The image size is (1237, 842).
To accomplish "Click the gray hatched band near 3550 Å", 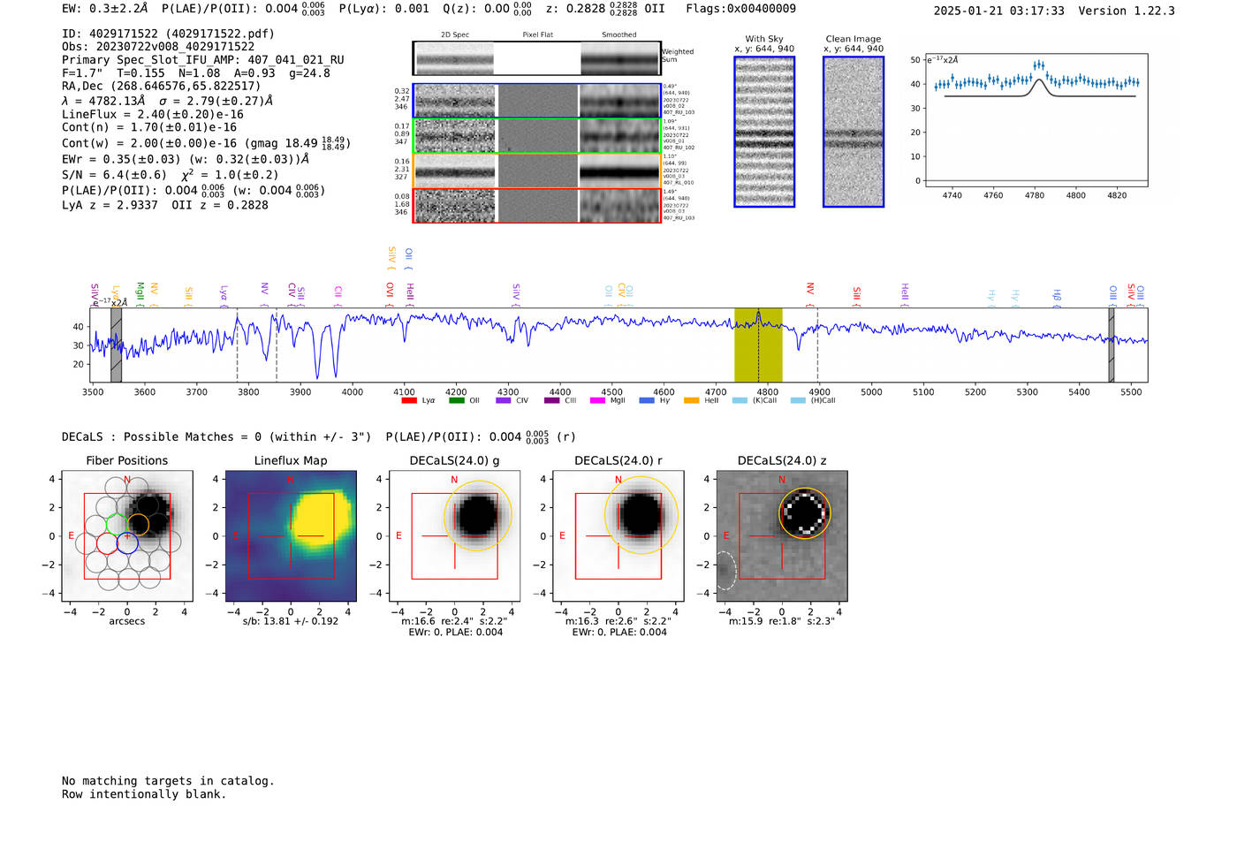I will [x=116, y=345].
